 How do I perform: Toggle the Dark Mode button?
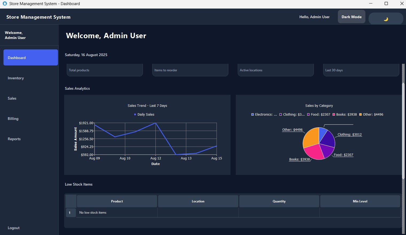click(351, 17)
